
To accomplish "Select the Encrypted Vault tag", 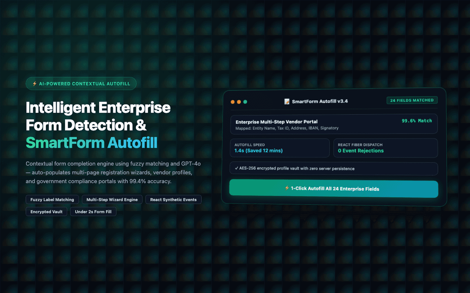I will (47, 212).
